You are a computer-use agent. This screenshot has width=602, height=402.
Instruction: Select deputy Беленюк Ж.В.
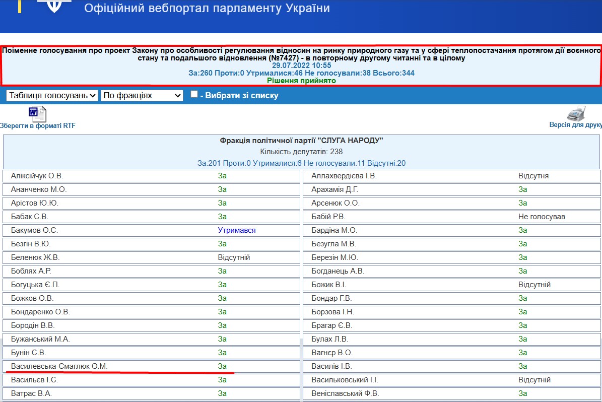point(35,257)
